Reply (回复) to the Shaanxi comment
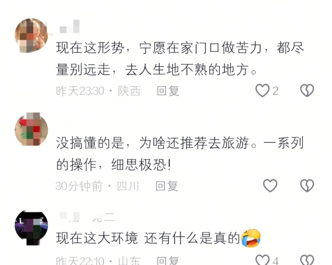 pyautogui.click(x=168, y=91)
